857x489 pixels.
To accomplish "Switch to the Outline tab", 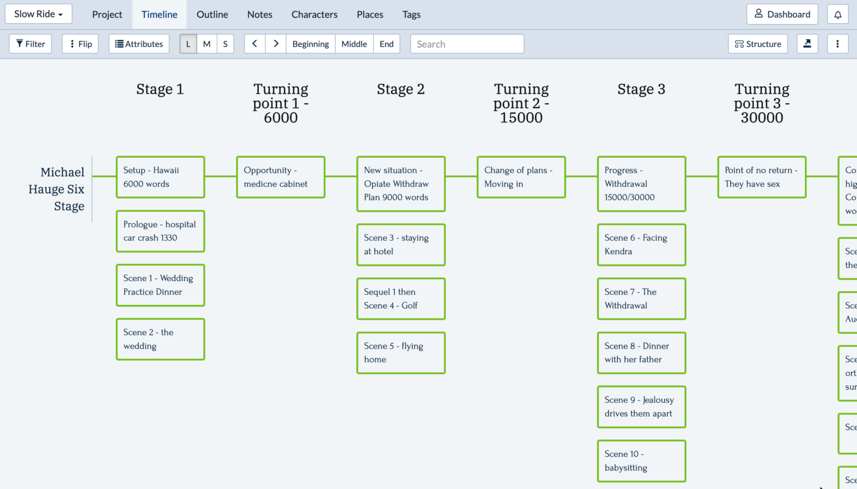I will pos(212,14).
